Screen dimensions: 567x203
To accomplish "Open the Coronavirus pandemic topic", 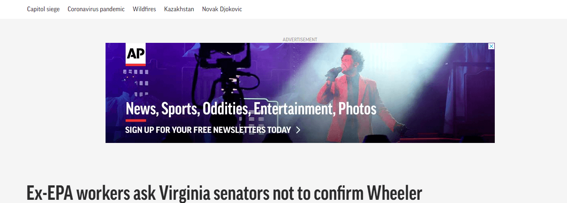I will point(96,9).
